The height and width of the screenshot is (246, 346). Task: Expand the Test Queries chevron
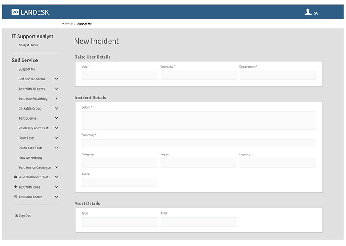pyautogui.click(x=56, y=118)
